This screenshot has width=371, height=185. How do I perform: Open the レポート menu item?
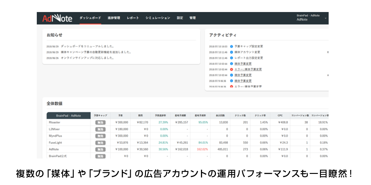pyautogui.click(x=133, y=18)
